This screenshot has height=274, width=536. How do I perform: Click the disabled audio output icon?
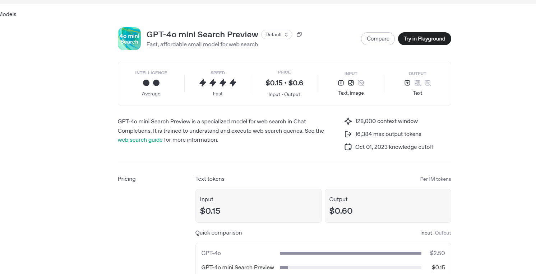428,83
